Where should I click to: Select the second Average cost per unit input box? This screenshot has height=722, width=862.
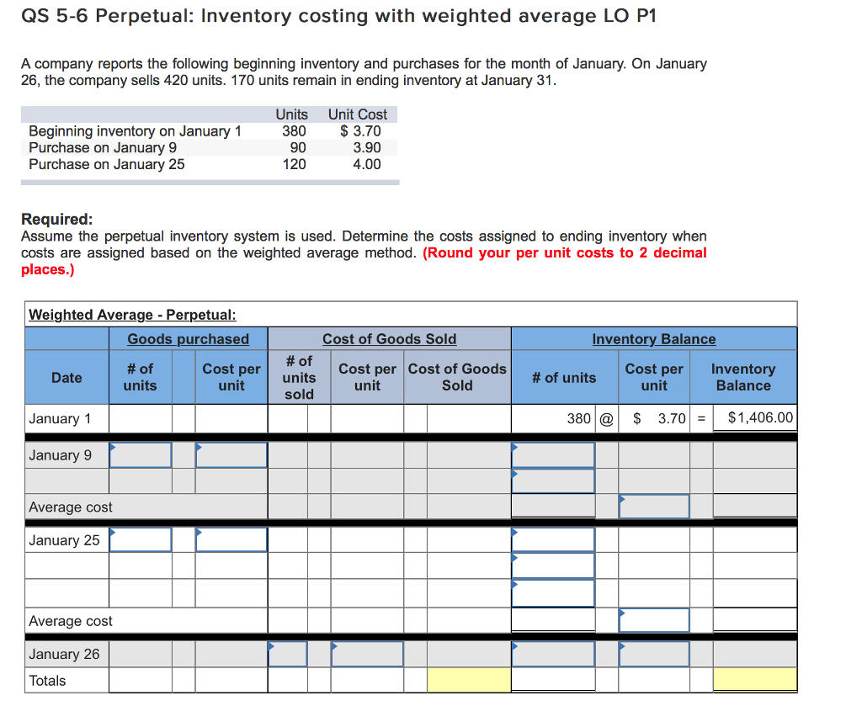[653, 621]
